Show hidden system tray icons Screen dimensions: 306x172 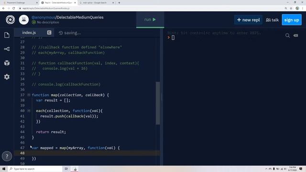pos(266,169)
